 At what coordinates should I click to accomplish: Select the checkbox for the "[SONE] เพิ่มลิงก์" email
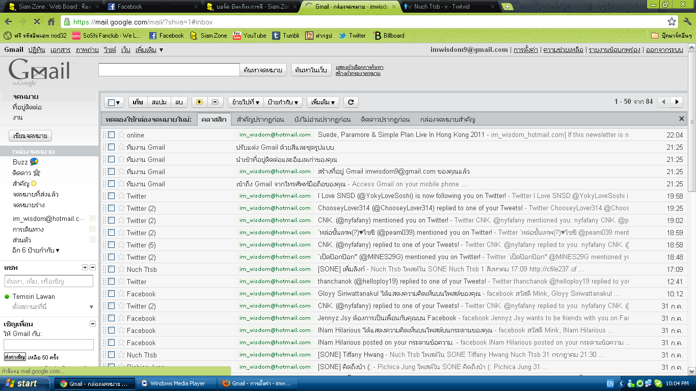point(111,269)
